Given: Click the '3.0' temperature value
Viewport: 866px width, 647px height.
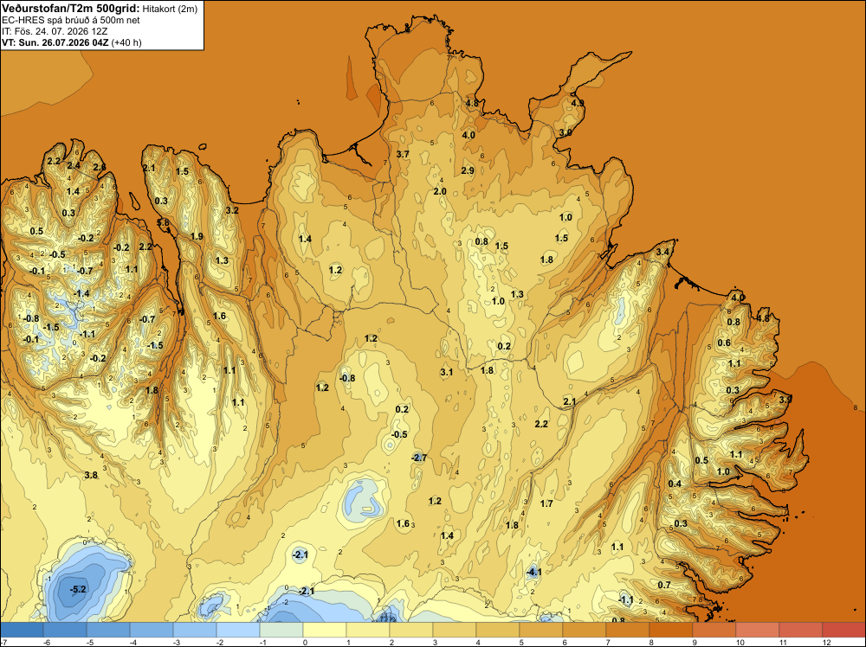Looking at the screenshot, I should coord(565,132).
